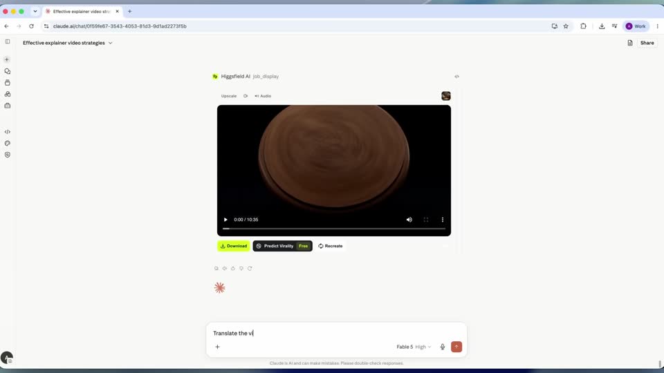Click the Predict Virality button

282,246
